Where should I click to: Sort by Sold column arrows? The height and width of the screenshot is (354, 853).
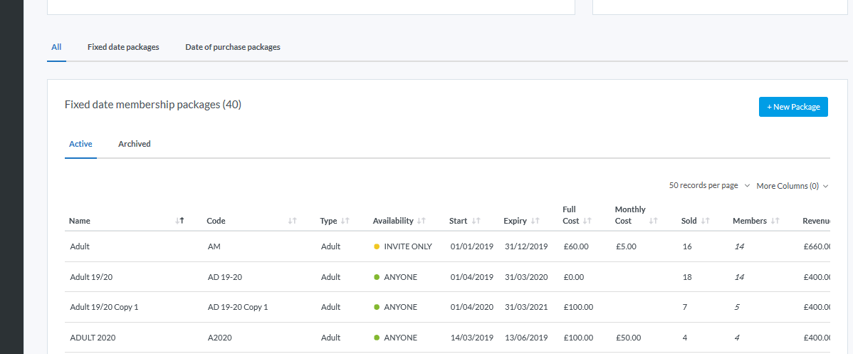[x=706, y=221]
